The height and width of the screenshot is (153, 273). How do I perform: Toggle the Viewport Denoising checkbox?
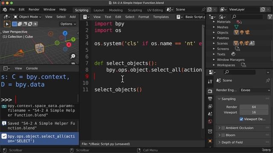pyautogui.click(x=241, y=119)
